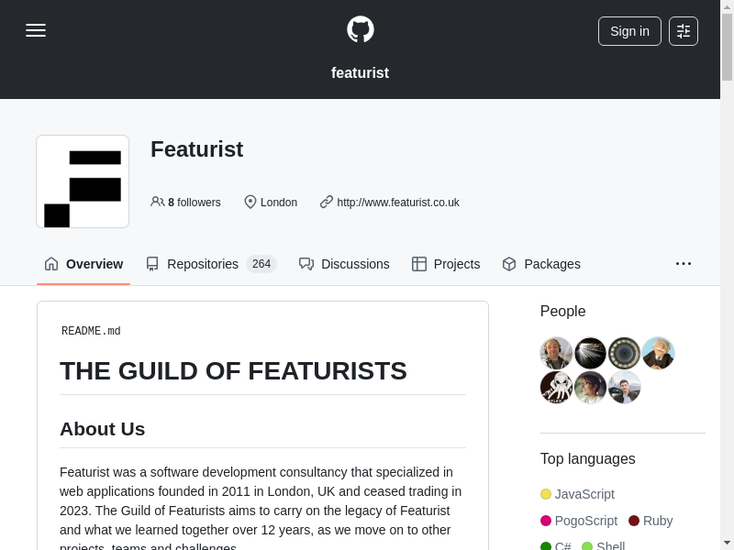Open the appearance settings slider icon
Screen dimensions: 734x550
(x=684, y=31)
